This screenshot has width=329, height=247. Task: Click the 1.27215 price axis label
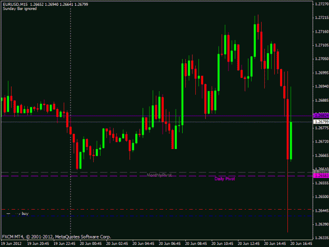click(x=322, y=17)
